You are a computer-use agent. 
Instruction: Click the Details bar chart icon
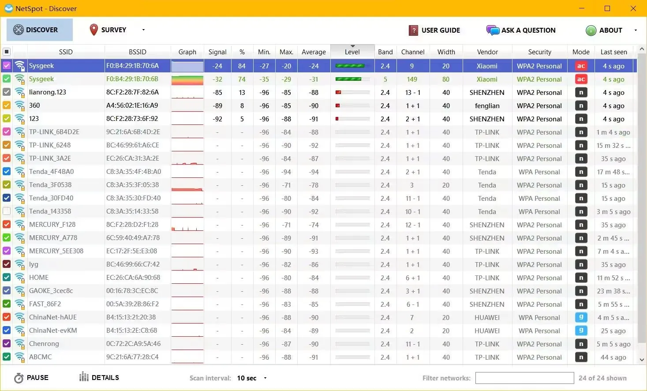[x=84, y=376]
